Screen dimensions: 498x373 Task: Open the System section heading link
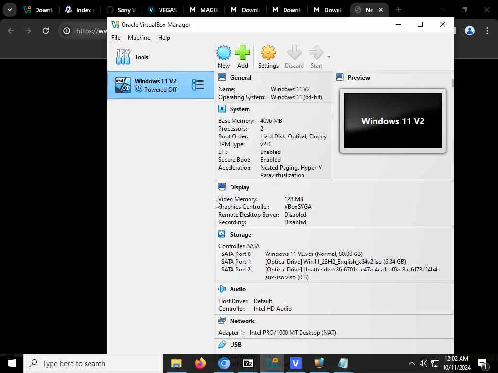tap(239, 109)
